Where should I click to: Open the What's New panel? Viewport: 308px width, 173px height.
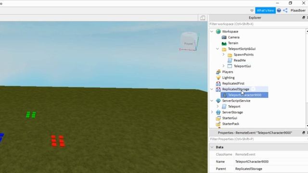tap(265, 11)
